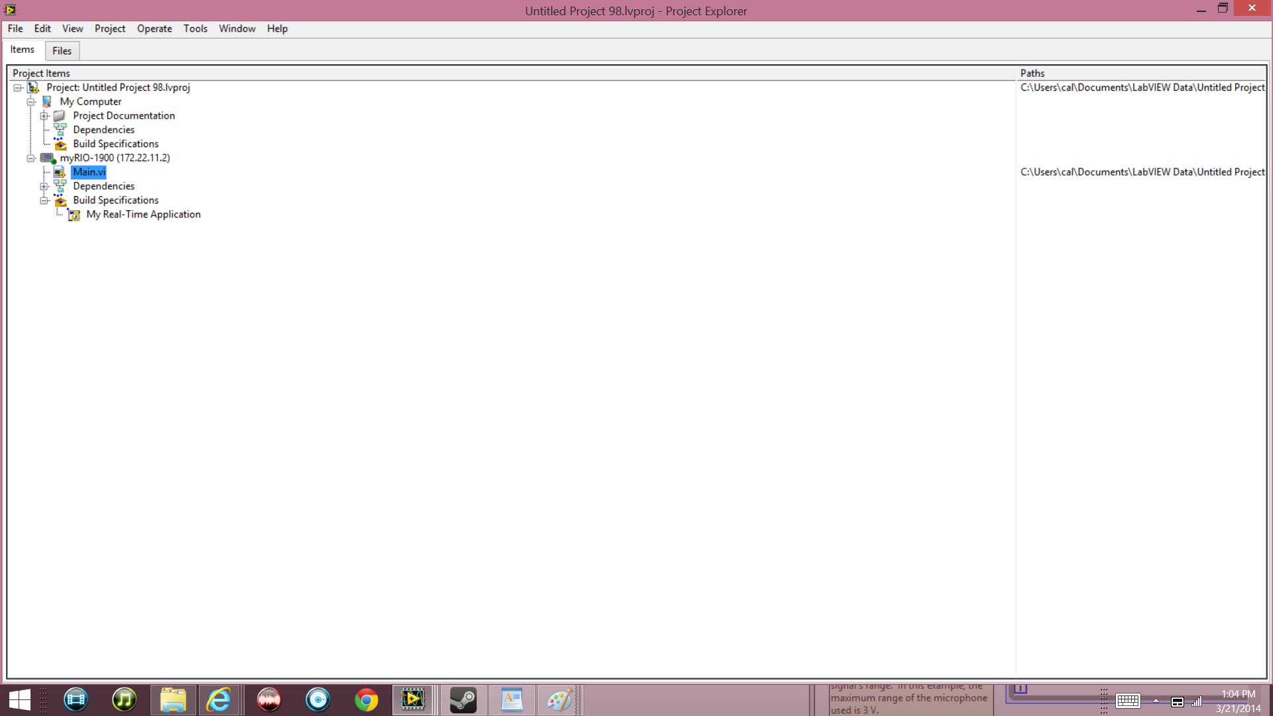This screenshot has width=1273, height=716.
Task: Open the film reel video app in taskbar
Action: (x=76, y=700)
